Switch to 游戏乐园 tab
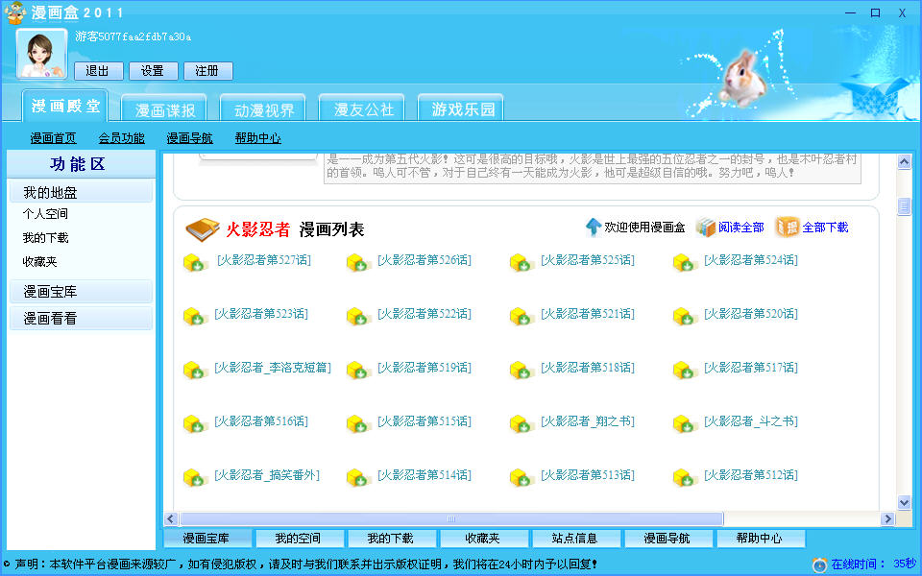This screenshot has height=576, width=922. (460, 109)
